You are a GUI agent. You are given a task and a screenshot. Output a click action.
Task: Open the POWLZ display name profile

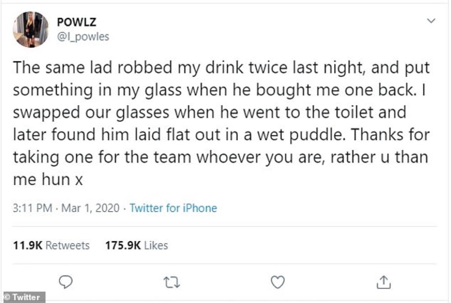tap(77, 23)
